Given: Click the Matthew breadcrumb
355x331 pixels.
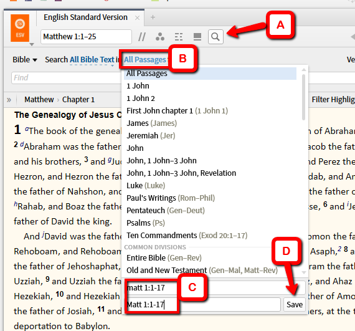Looking at the screenshot, I should tap(39, 100).
